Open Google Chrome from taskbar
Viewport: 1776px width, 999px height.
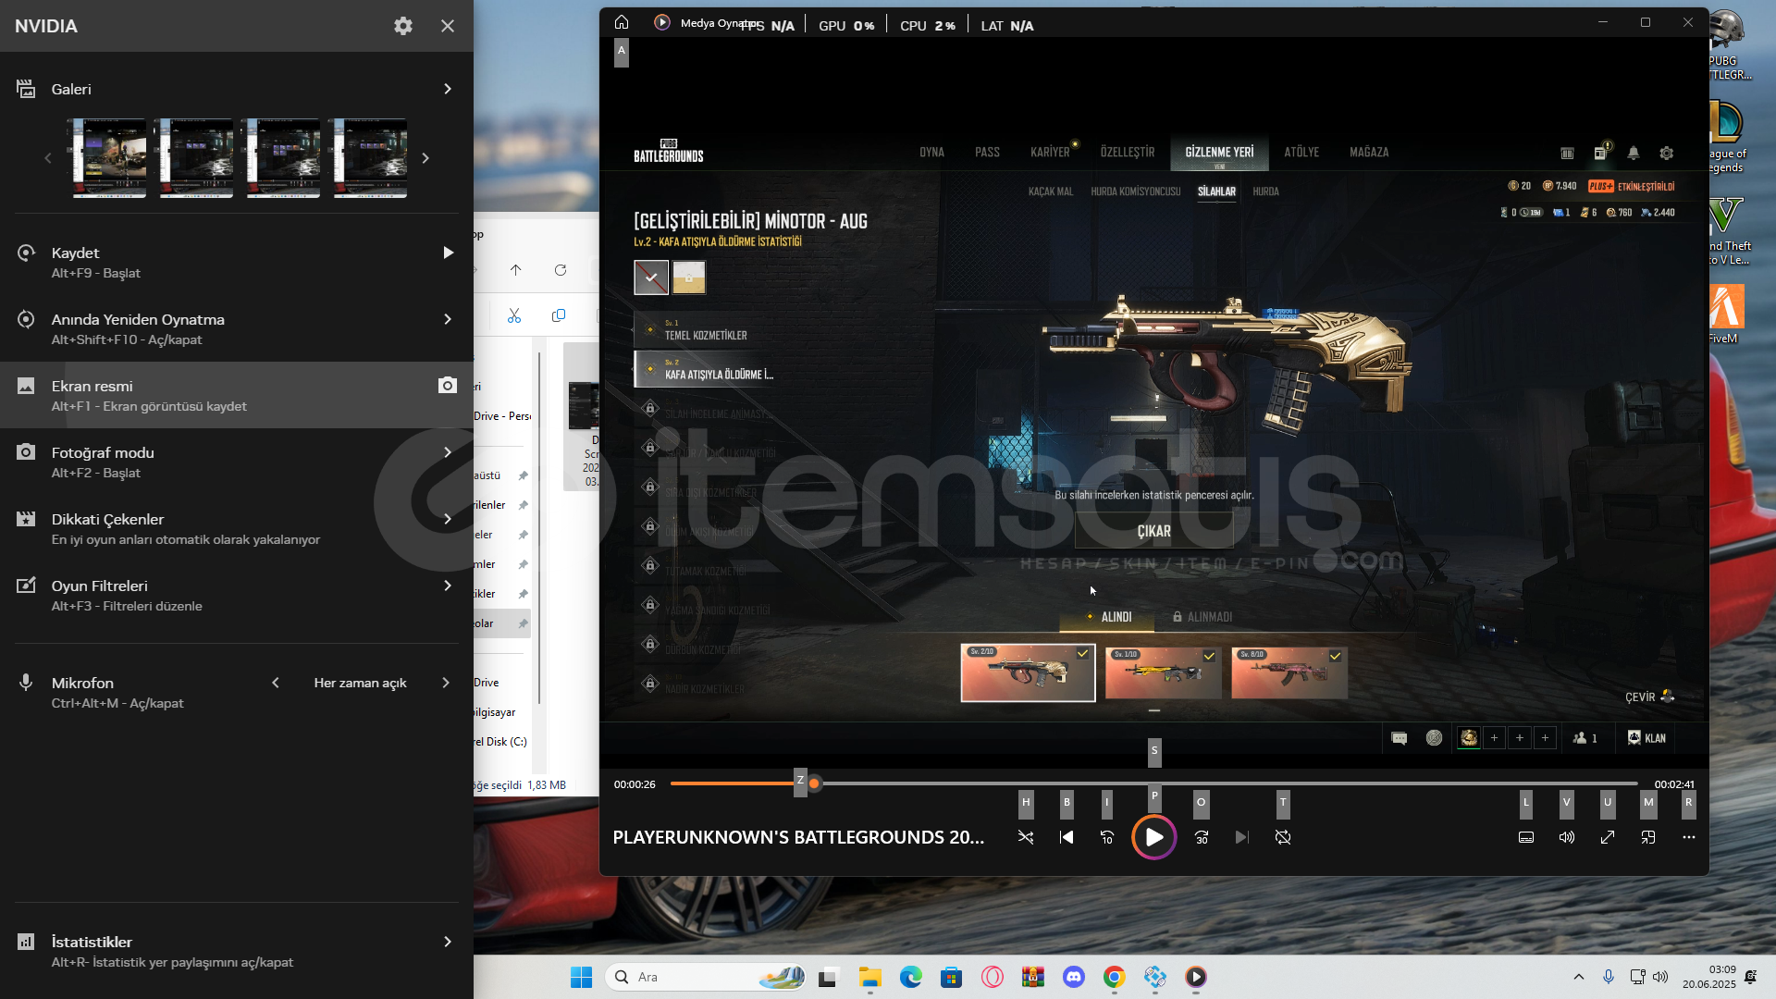1115,977
